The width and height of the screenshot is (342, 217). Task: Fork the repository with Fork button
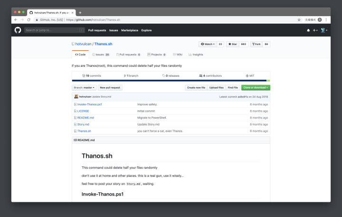click(256, 44)
